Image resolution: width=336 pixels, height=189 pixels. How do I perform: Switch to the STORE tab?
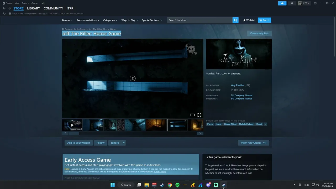(x=18, y=8)
